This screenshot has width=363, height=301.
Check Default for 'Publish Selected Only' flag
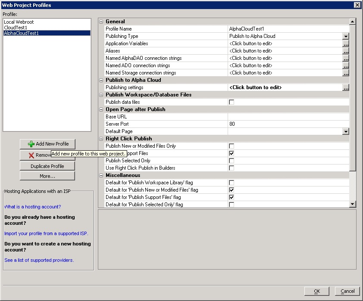pos(231,205)
